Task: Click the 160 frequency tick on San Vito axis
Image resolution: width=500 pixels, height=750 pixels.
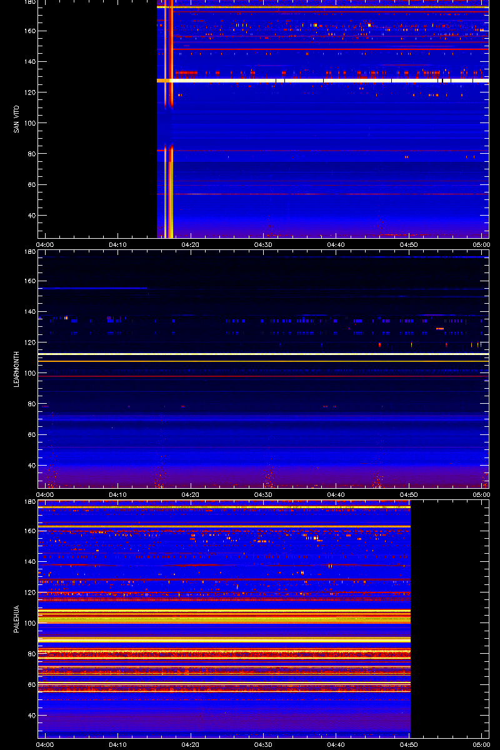Action: coord(29,31)
